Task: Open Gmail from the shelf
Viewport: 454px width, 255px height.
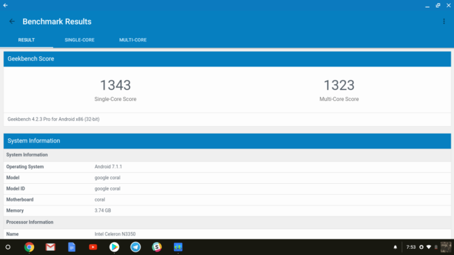Action: pyautogui.click(x=50, y=247)
